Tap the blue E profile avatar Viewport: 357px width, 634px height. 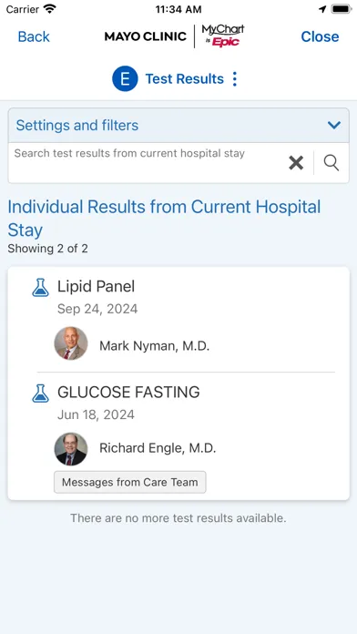tap(125, 78)
